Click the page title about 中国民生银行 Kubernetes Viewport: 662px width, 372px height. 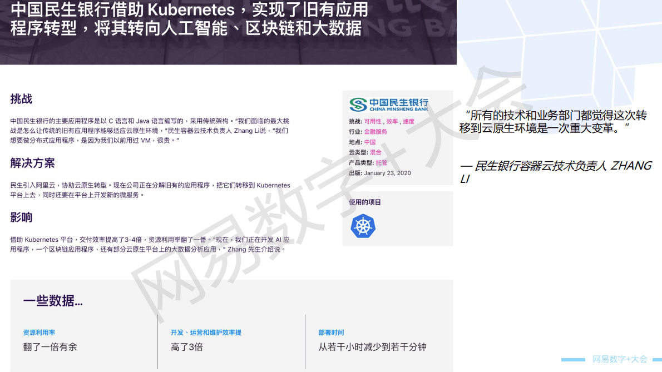point(189,19)
